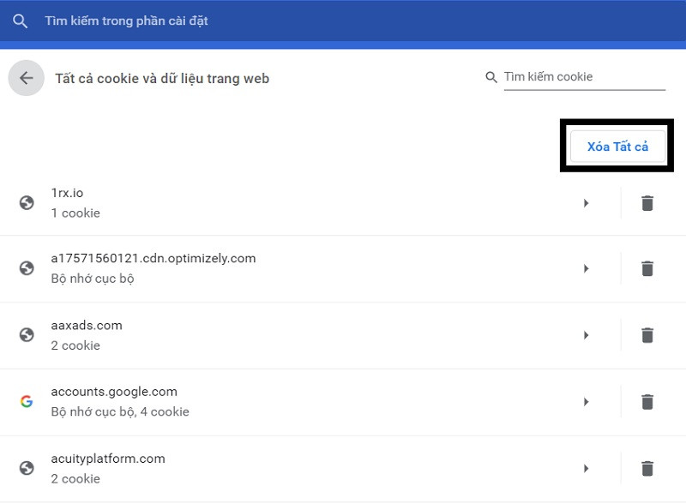Delete a17571560121.cdn.optimizely.com site data
The height and width of the screenshot is (504, 686).
[x=647, y=268]
